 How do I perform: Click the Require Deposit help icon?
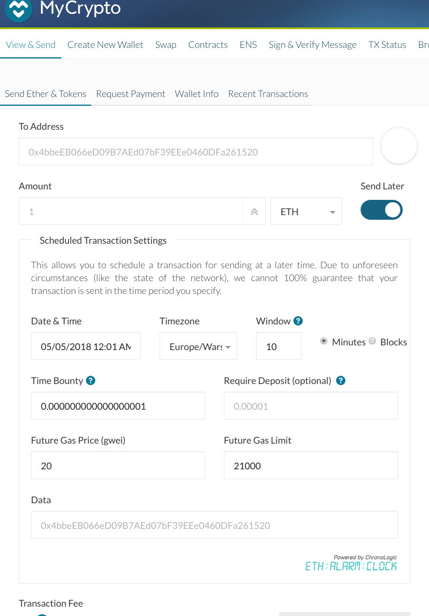pos(341,380)
